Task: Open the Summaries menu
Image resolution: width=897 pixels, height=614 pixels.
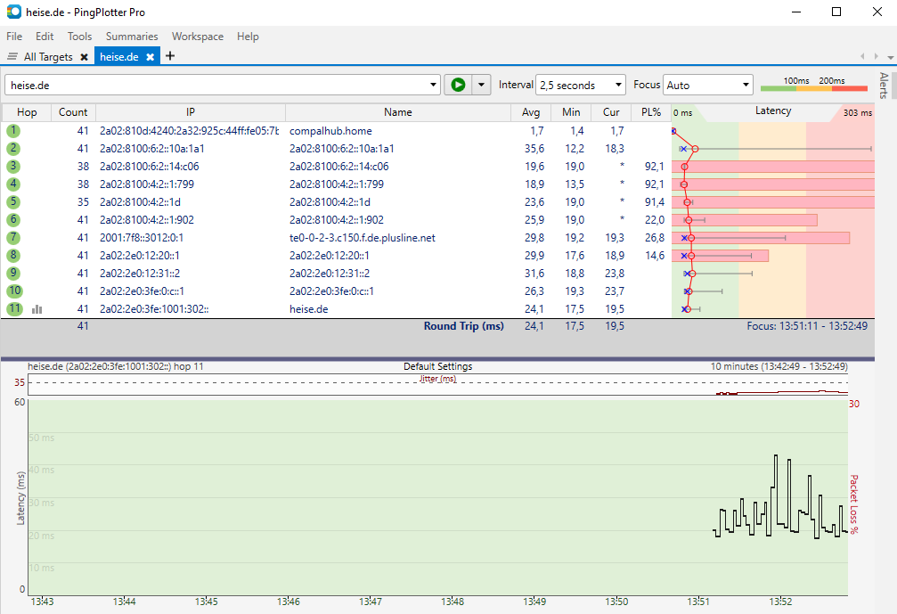Action: [x=131, y=37]
